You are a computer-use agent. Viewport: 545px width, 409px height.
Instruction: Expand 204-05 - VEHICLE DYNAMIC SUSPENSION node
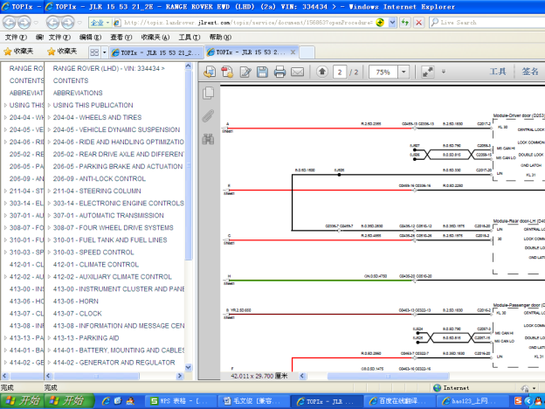click(x=50, y=129)
